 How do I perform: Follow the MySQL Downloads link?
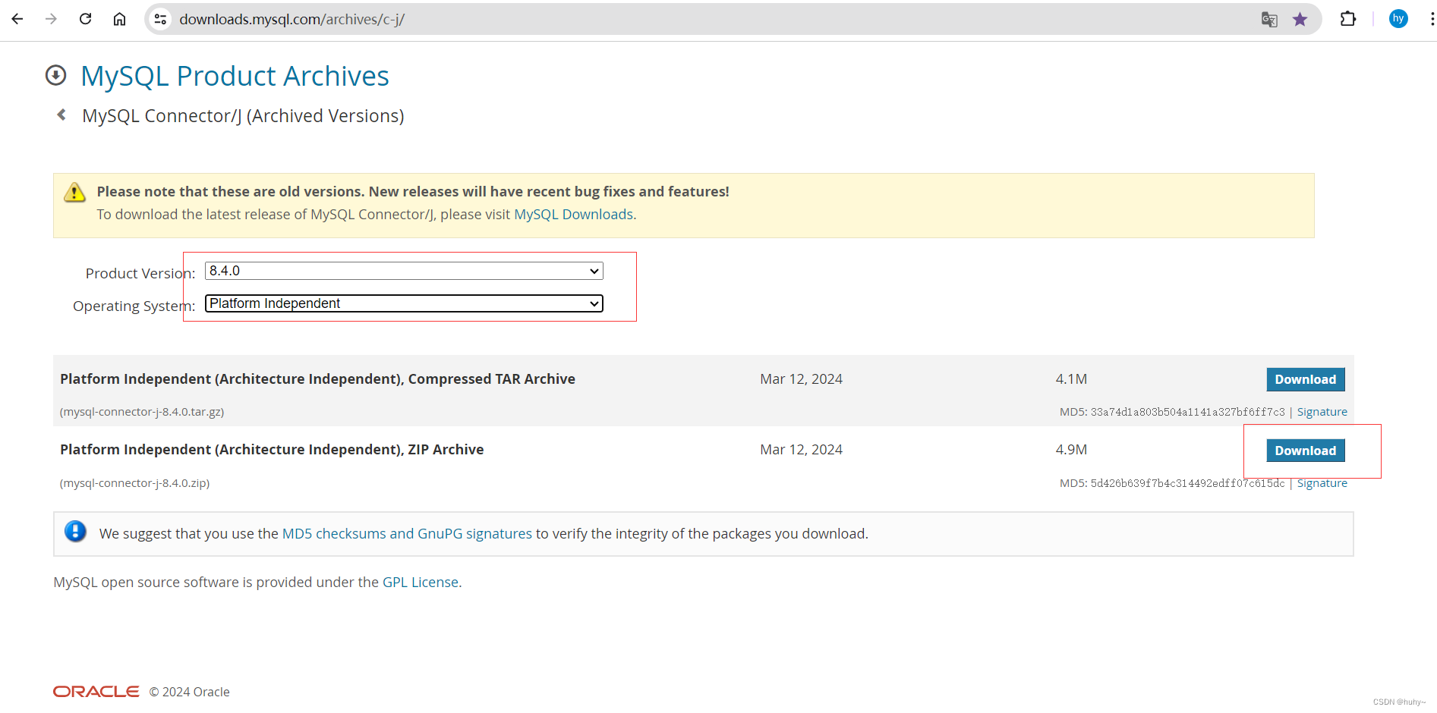click(x=573, y=215)
